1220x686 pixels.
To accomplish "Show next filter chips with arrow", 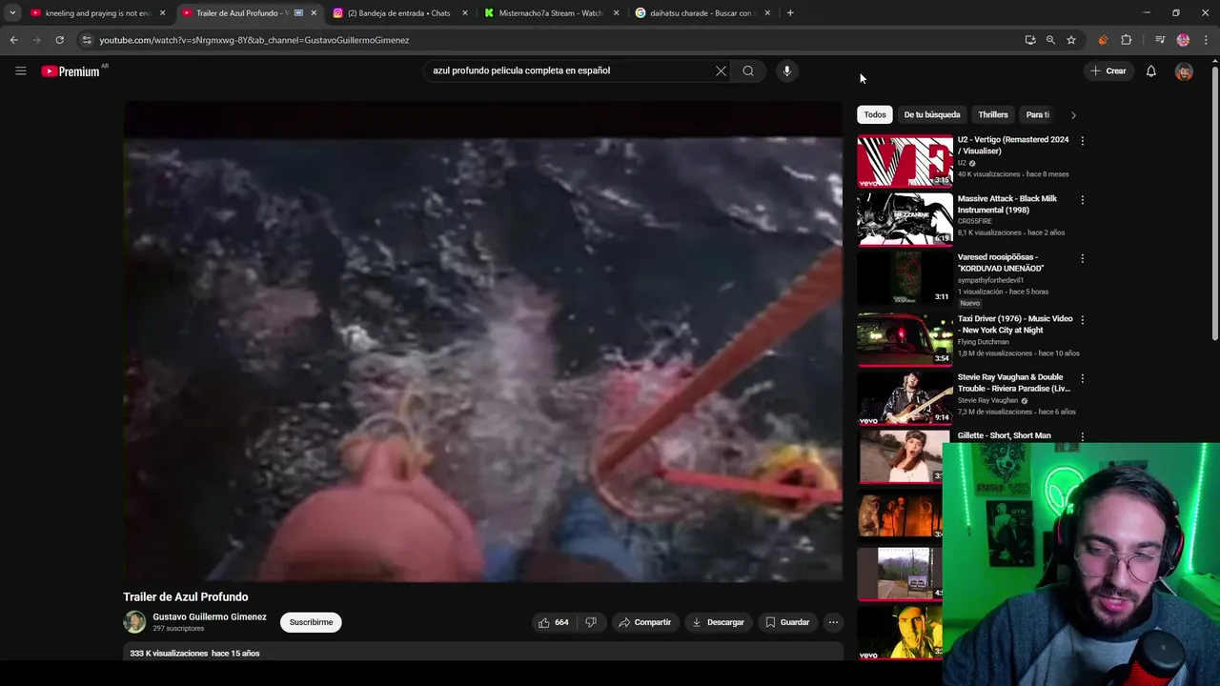I will click(x=1073, y=115).
